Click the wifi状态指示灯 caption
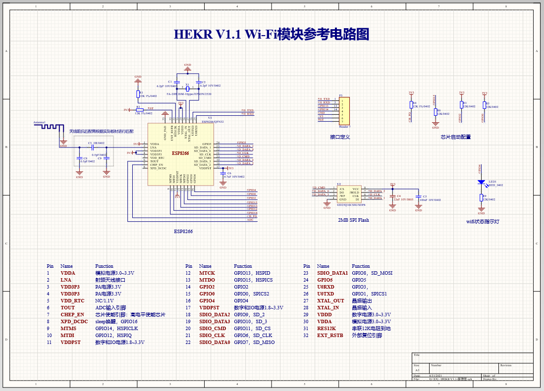 click(x=483, y=222)
